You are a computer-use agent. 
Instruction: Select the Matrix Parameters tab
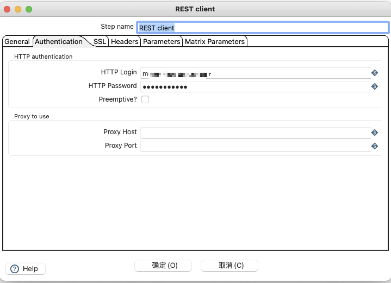click(215, 41)
